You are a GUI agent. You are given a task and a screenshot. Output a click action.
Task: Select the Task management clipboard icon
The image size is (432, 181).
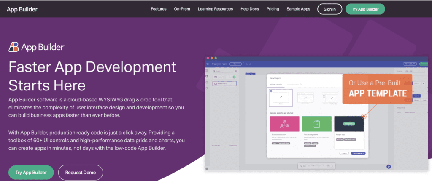coord(316,124)
